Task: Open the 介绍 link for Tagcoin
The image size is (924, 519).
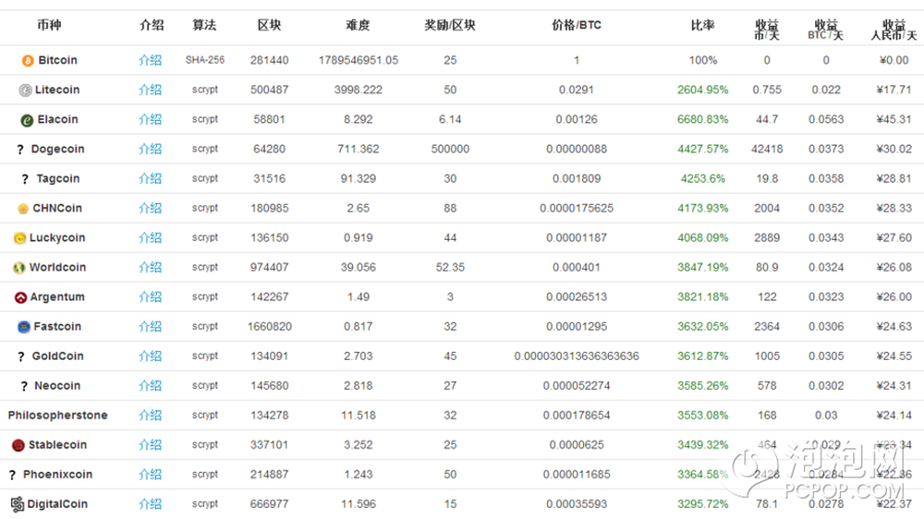Action: 150,178
